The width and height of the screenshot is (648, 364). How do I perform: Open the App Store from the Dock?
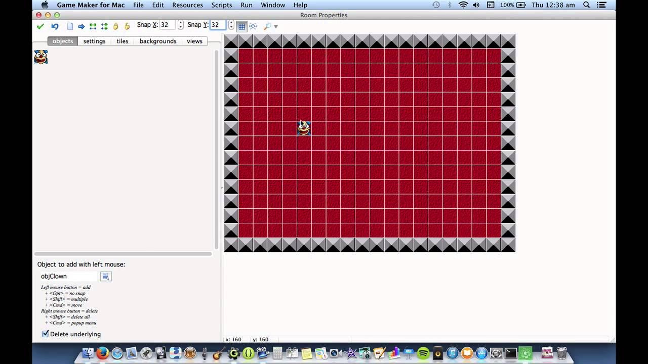[x=481, y=353]
